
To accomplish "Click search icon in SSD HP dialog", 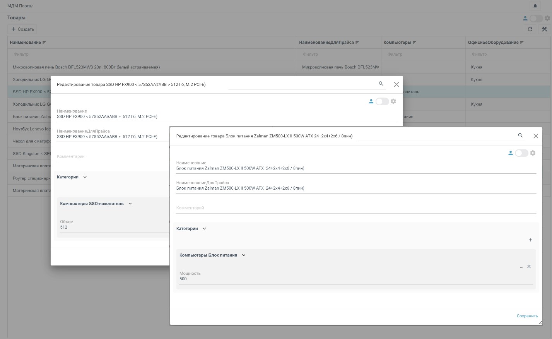I will tap(381, 84).
